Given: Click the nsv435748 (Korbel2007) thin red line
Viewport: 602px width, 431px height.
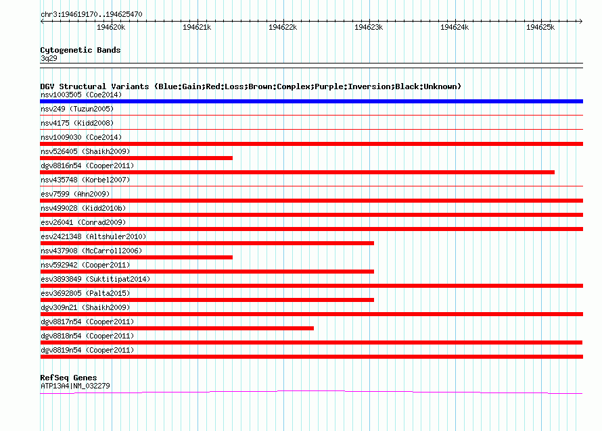Looking at the screenshot, I should (311, 186).
